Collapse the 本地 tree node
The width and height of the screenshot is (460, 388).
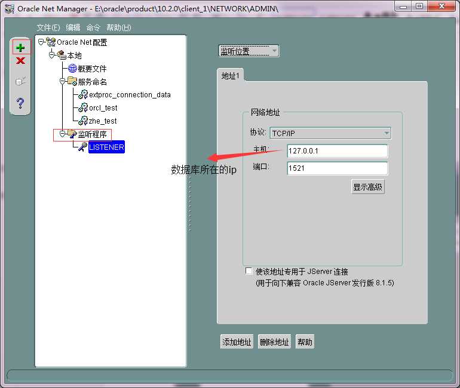pos(51,55)
